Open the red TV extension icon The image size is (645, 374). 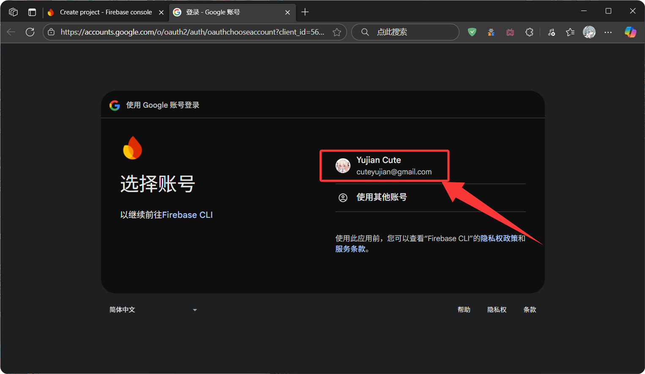pos(510,32)
